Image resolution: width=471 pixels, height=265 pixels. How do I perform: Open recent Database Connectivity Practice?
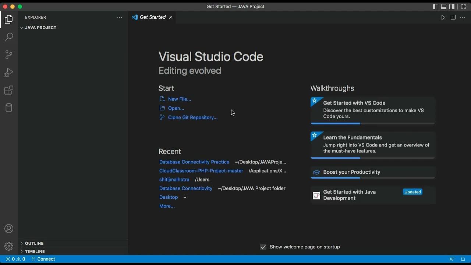(x=194, y=162)
